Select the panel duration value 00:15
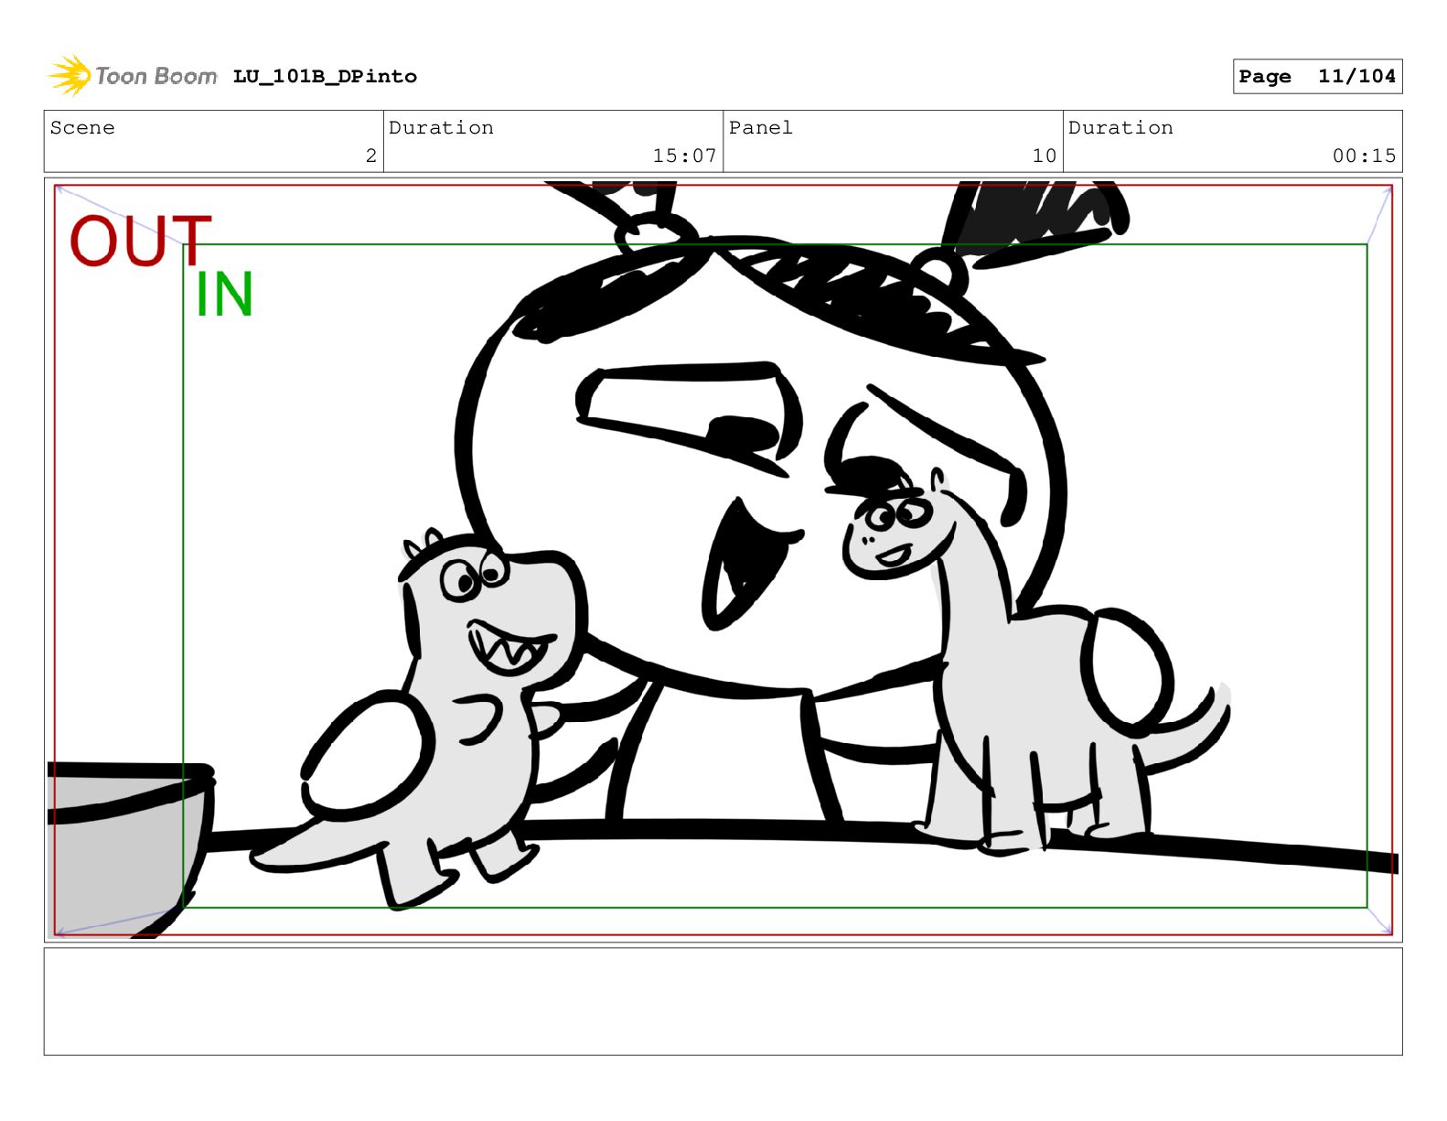 click(1364, 156)
